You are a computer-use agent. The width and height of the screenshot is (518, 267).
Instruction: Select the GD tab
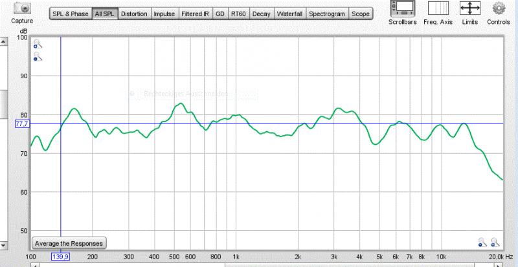coord(220,14)
